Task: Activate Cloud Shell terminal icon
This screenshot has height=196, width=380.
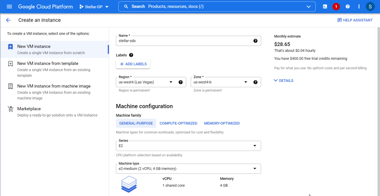Action: pos(325,7)
